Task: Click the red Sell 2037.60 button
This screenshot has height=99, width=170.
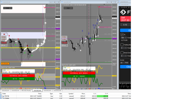Action: (x=125, y=19)
